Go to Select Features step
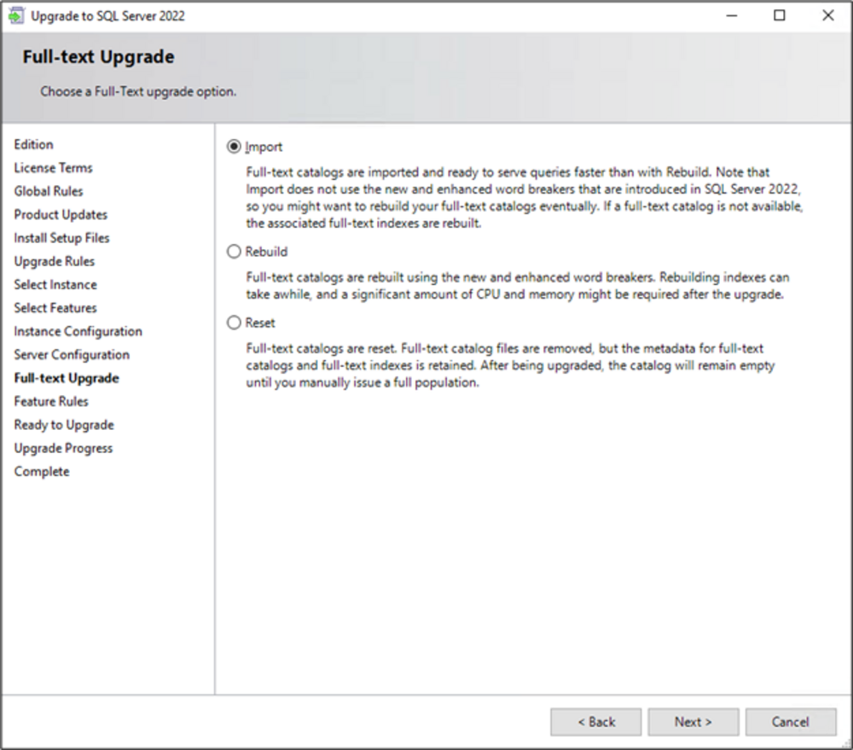The image size is (853, 750). (x=55, y=308)
